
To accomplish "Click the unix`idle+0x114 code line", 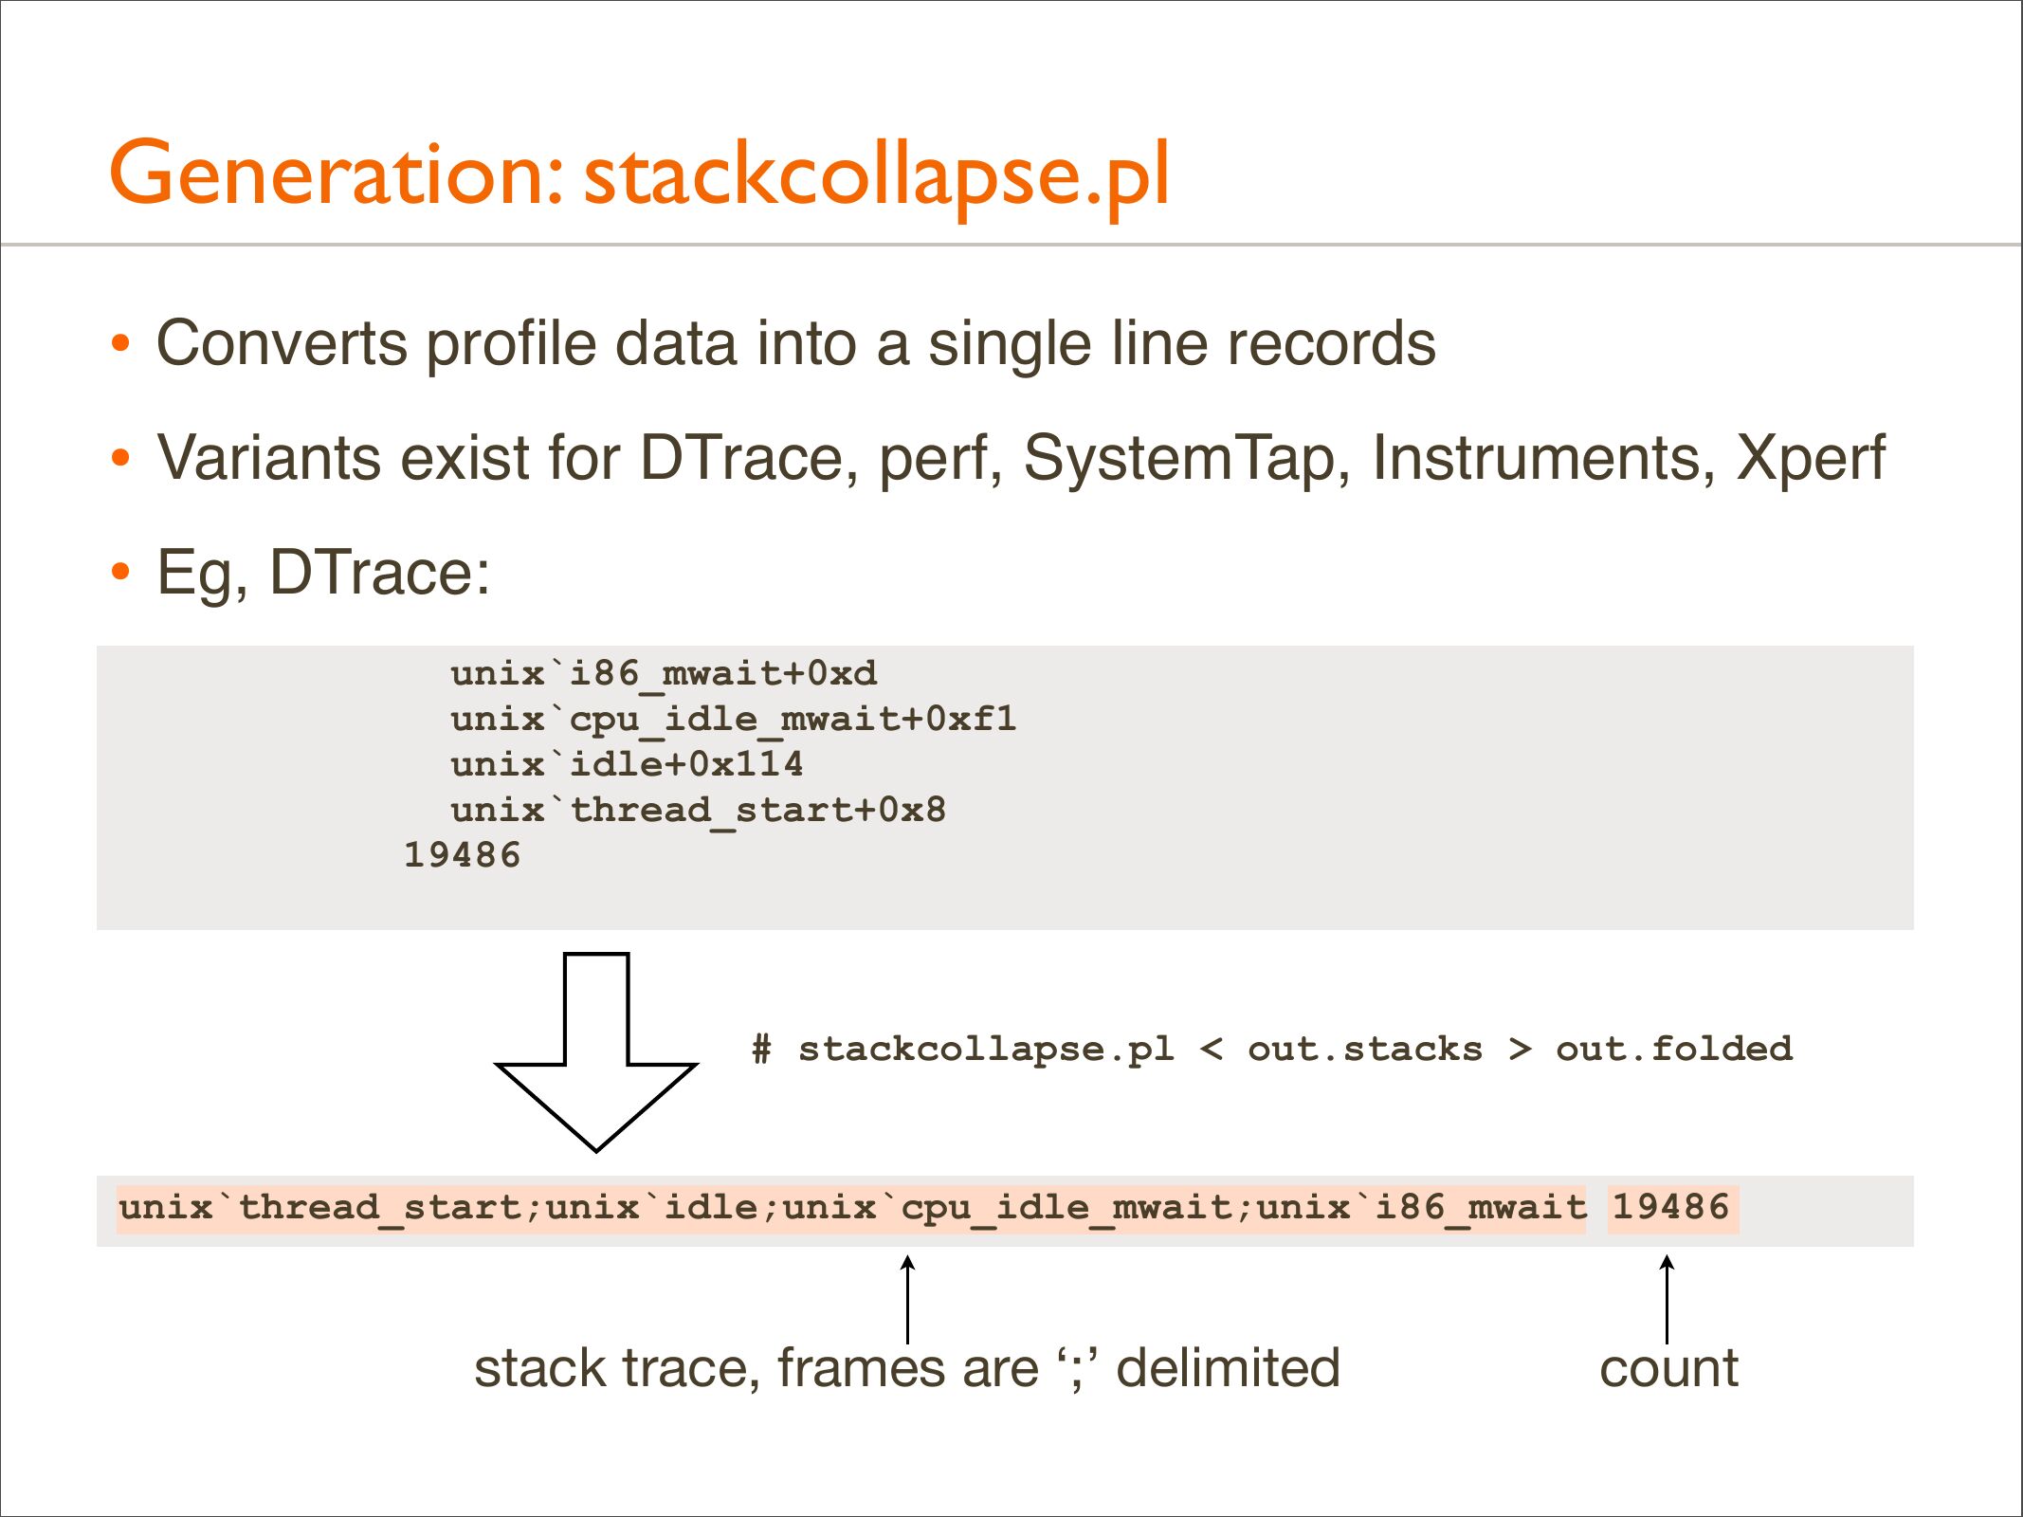I will (x=627, y=764).
